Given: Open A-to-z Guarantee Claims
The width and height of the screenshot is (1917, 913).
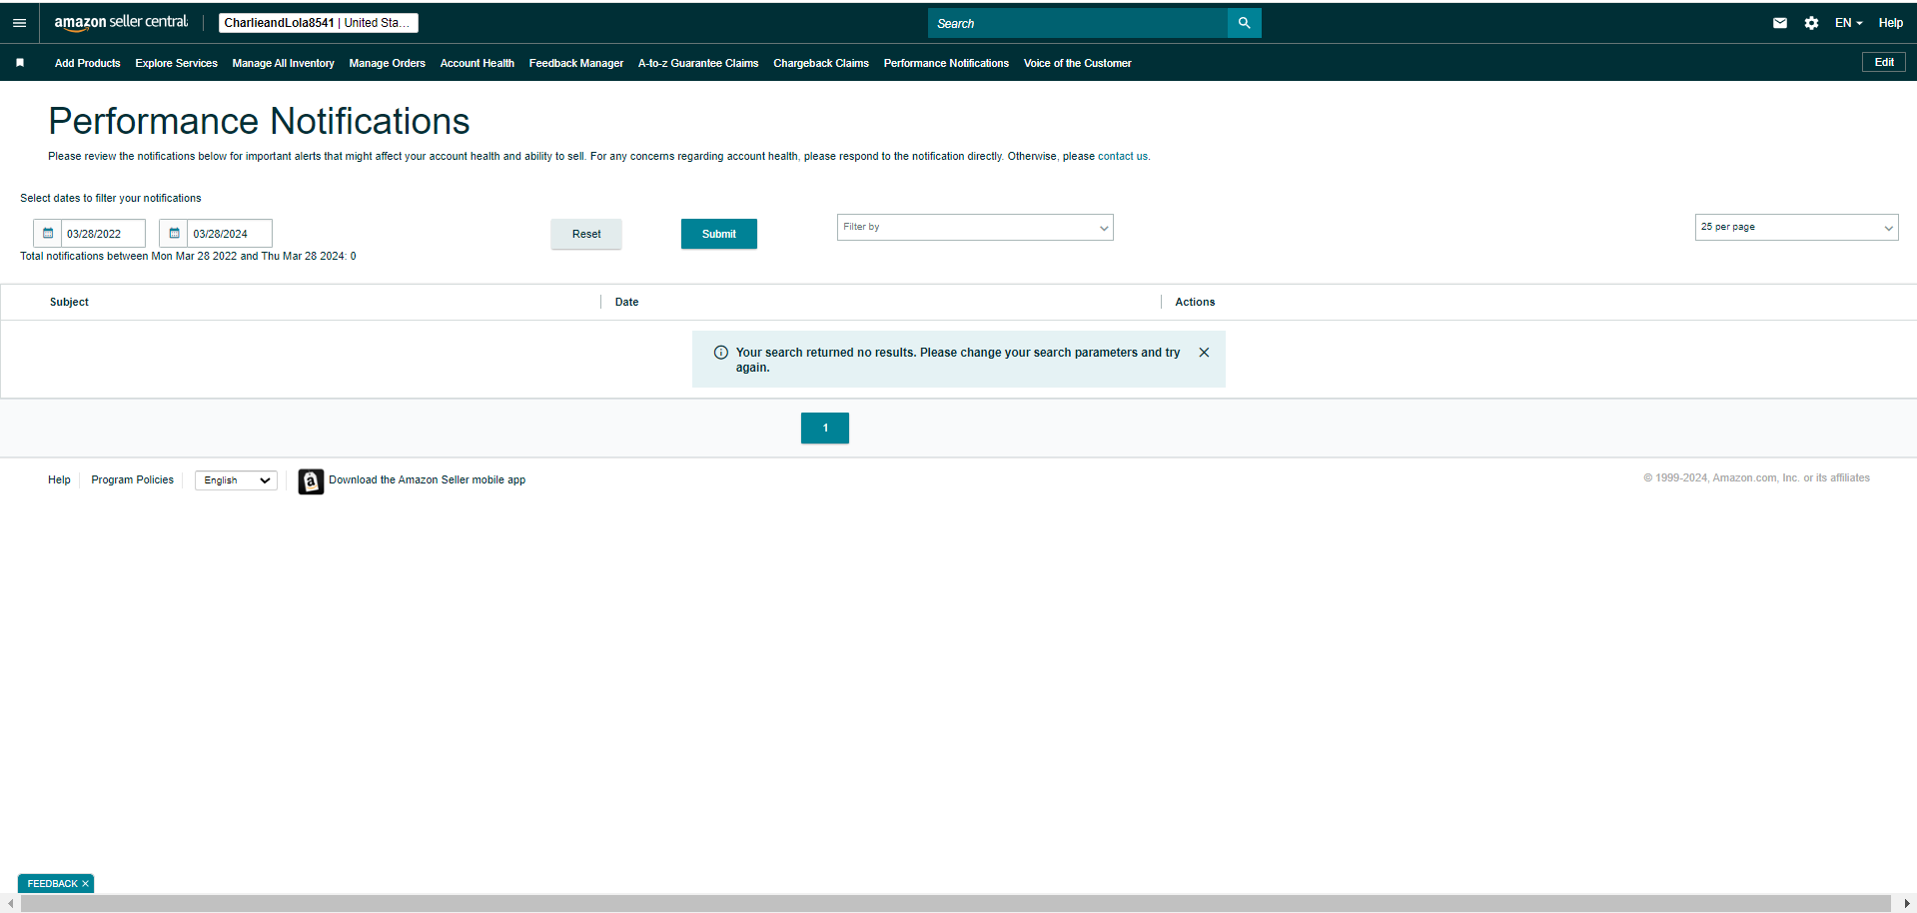Looking at the screenshot, I should coord(698,63).
